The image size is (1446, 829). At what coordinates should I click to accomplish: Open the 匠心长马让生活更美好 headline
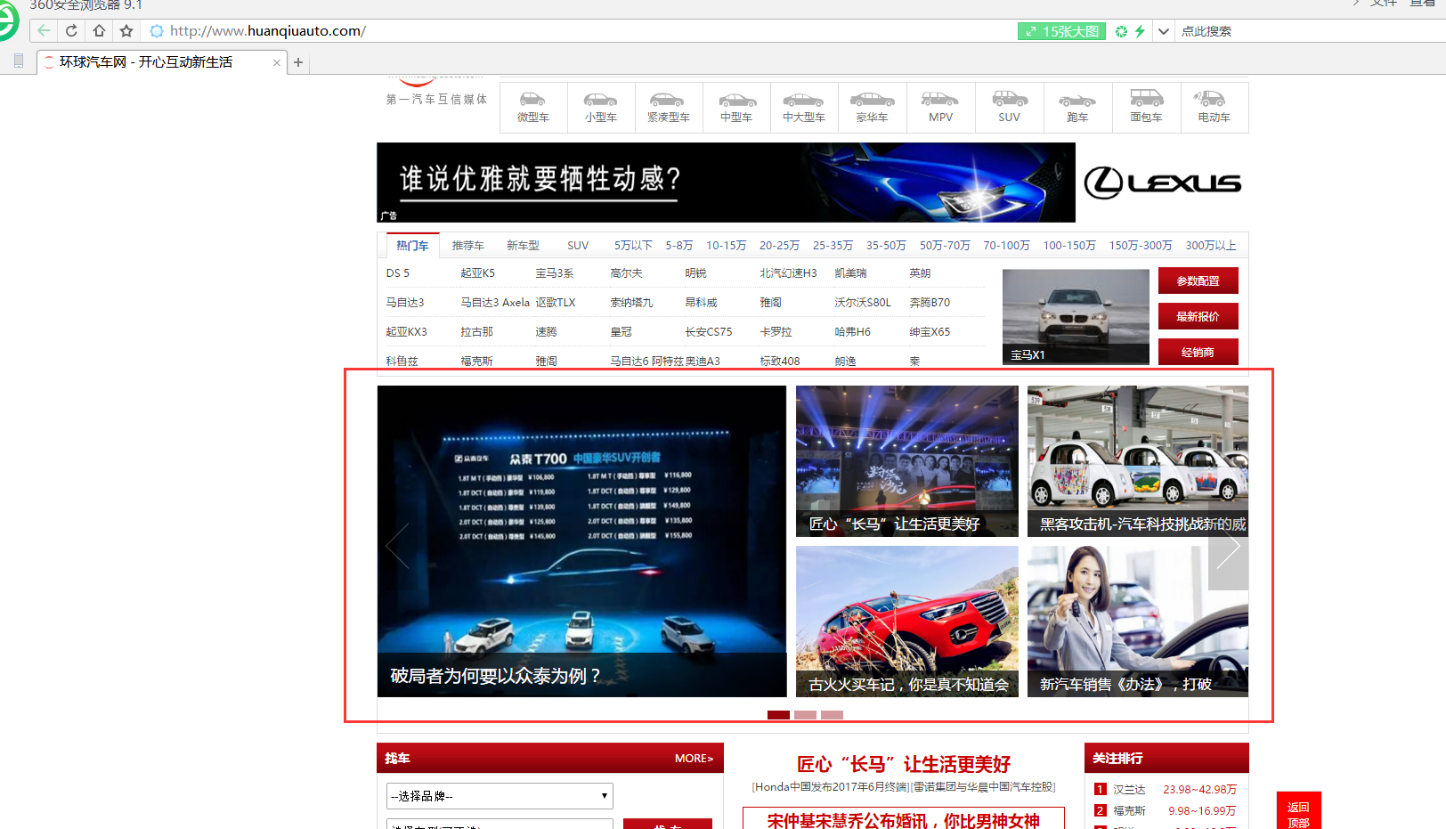pos(904,764)
